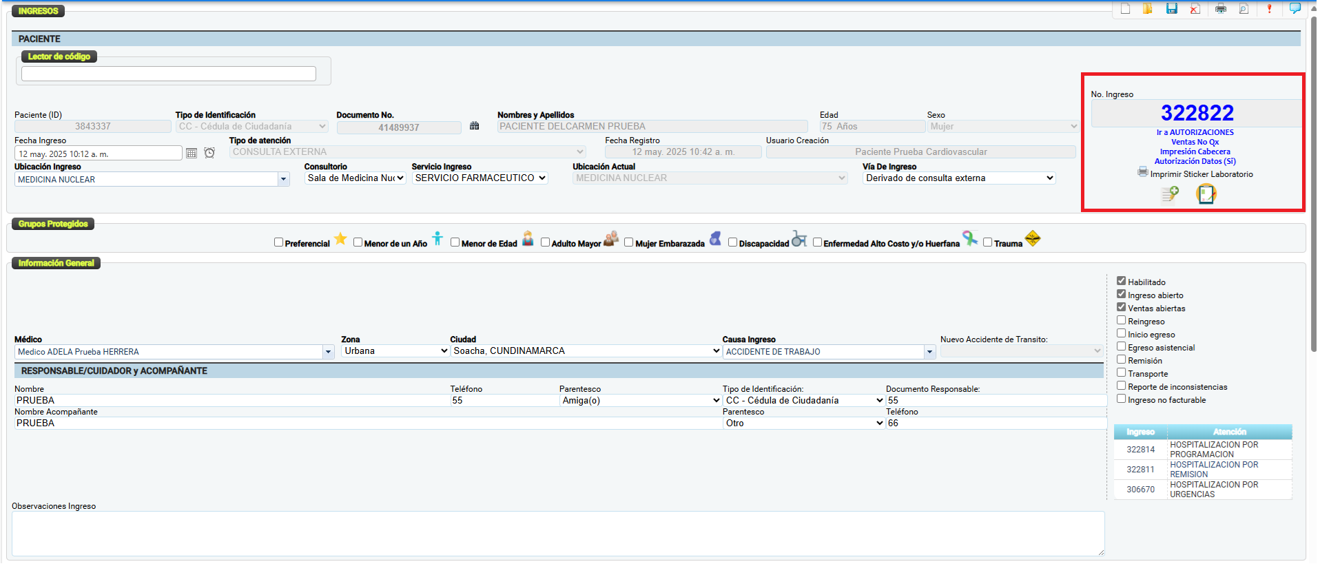This screenshot has height=586, width=1320.
Task: Click the new blank document icon
Action: pos(1125,9)
